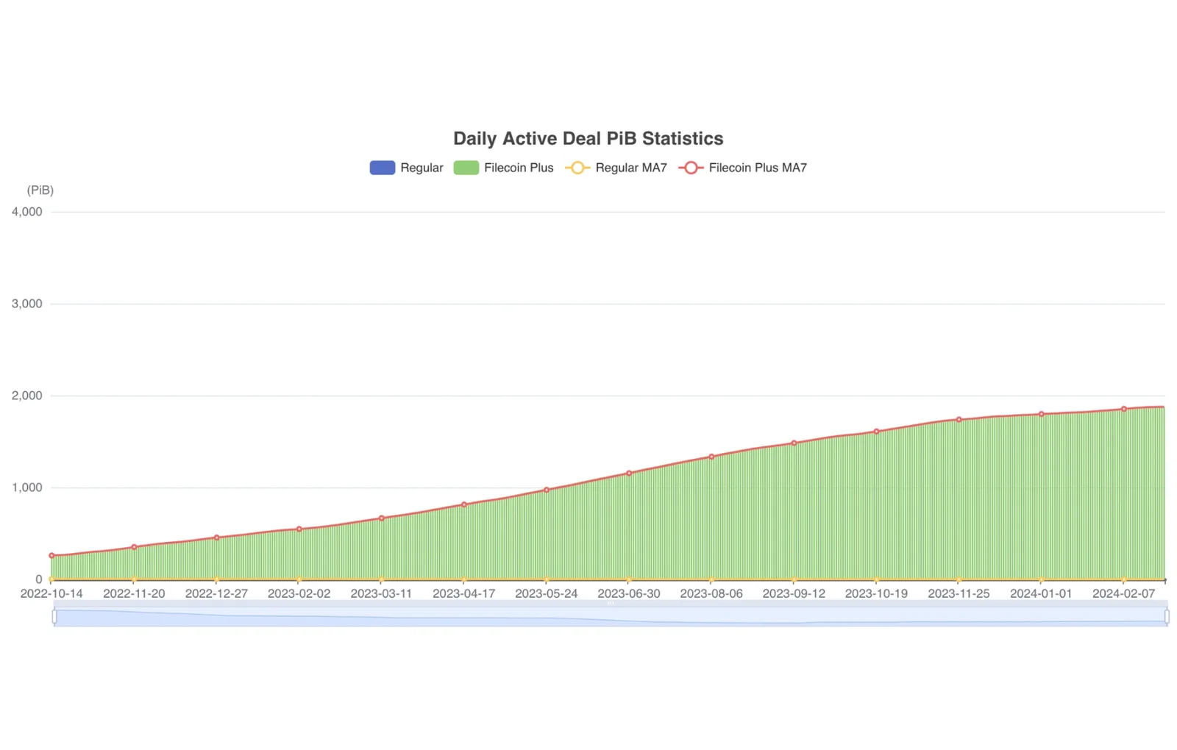Click the 3,000 y-axis label
1177x750 pixels.
click(27, 304)
